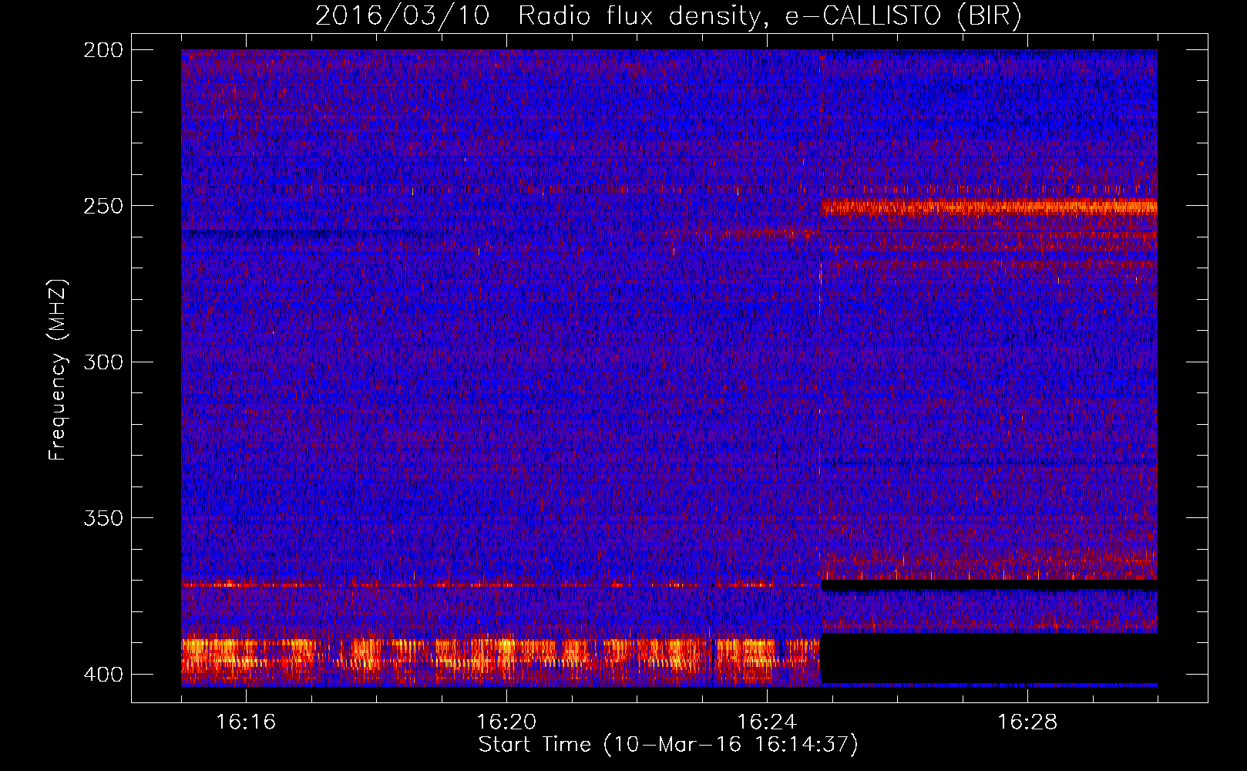Click the 400 frequency tick label
This screenshot has width=1247, height=771.
click(x=103, y=675)
